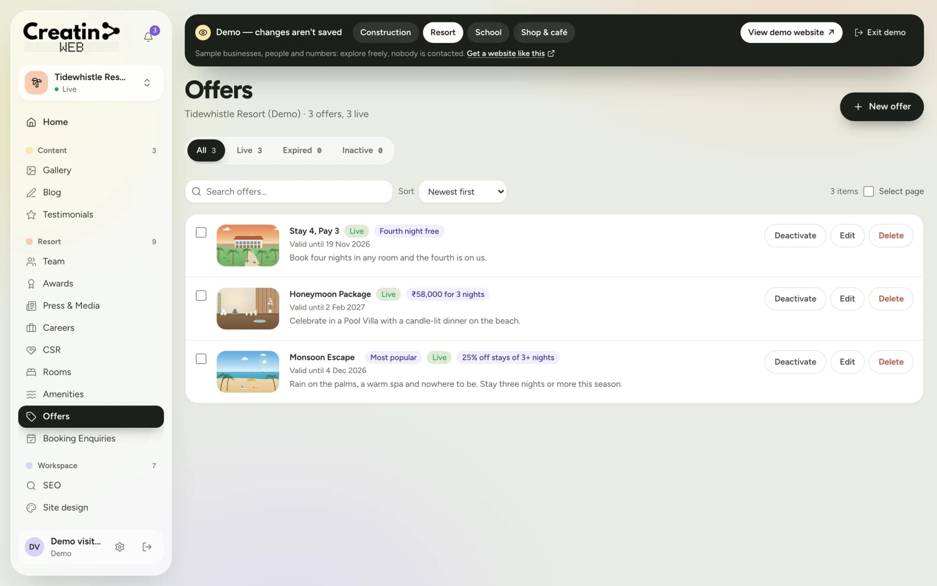Viewport: 937px width, 586px height.
Task: Click the Site design palette icon
Action: pyautogui.click(x=31, y=507)
